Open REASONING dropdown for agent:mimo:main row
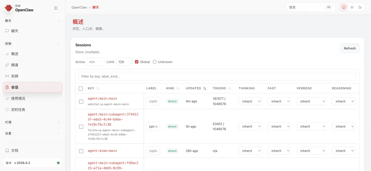Screen dimensions: 371x171 (343, 151)
